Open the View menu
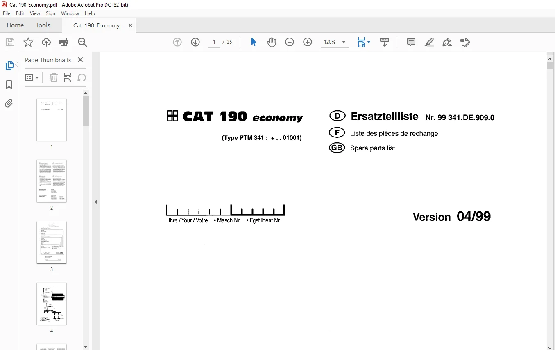 click(35, 13)
